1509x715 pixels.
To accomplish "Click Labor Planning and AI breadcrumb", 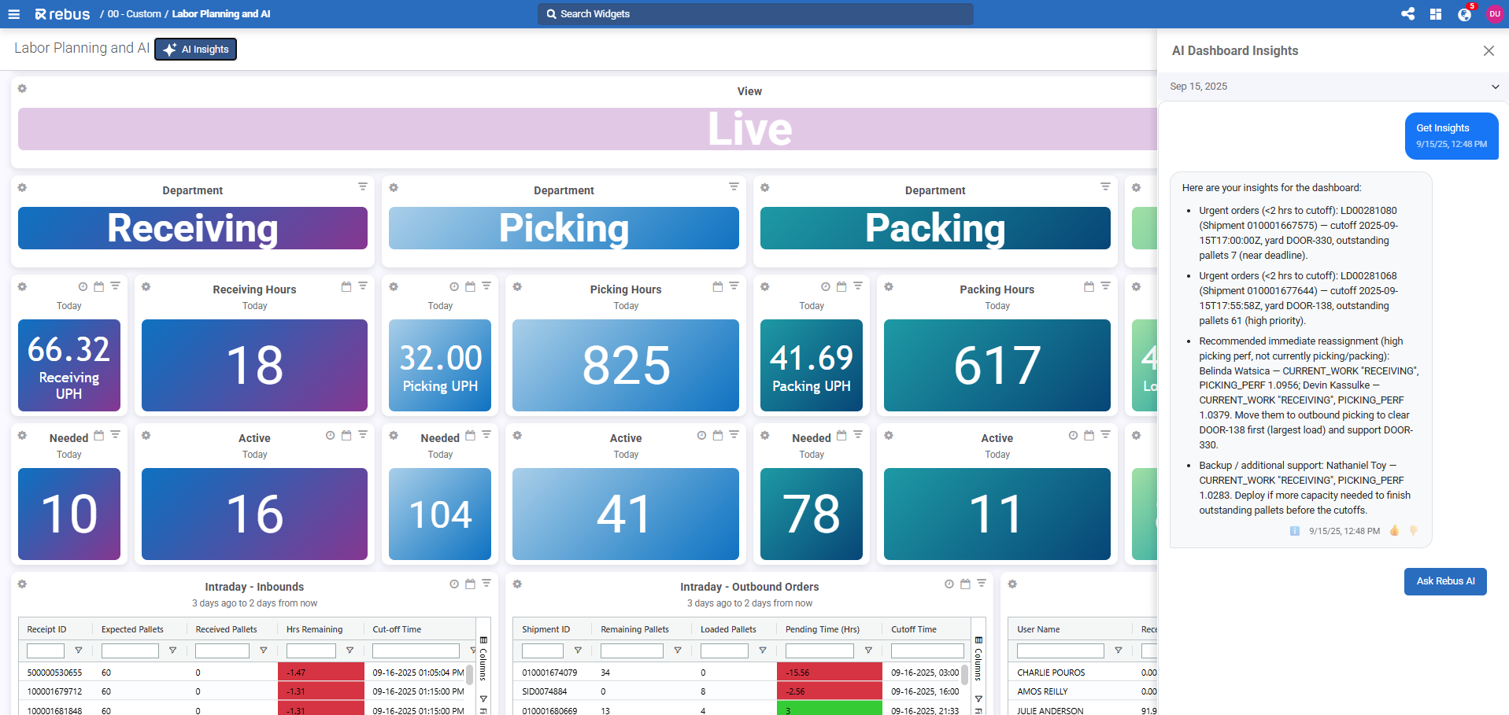I will pyautogui.click(x=221, y=14).
